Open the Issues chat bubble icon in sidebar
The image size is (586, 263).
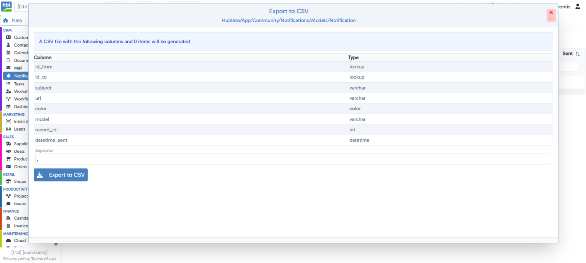pyautogui.click(x=8, y=204)
